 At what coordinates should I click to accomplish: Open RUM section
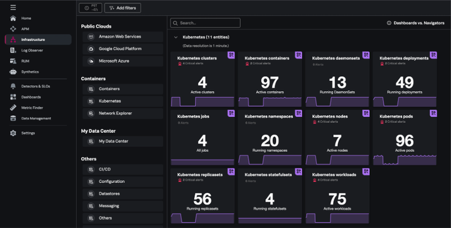point(25,61)
